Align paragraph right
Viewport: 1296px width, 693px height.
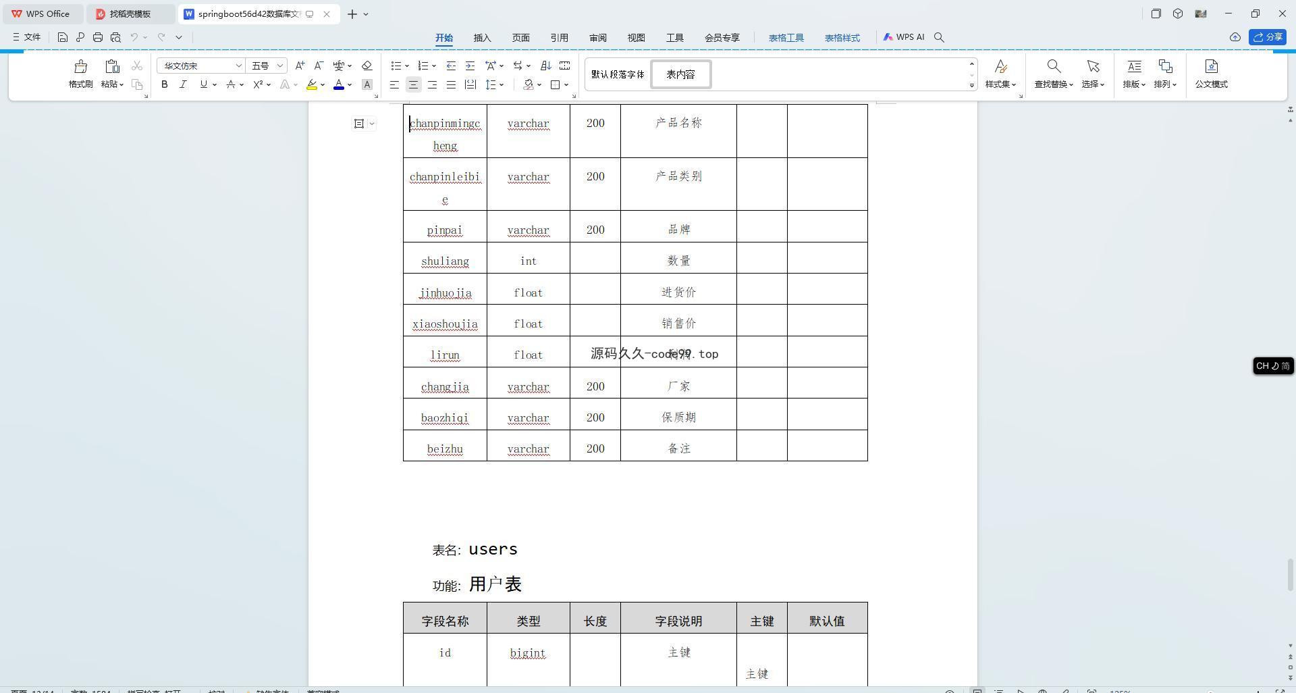tap(432, 84)
